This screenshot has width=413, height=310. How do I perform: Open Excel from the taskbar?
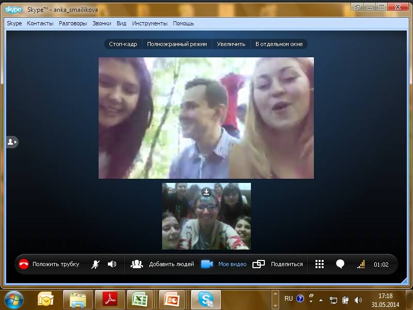point(139,300)
